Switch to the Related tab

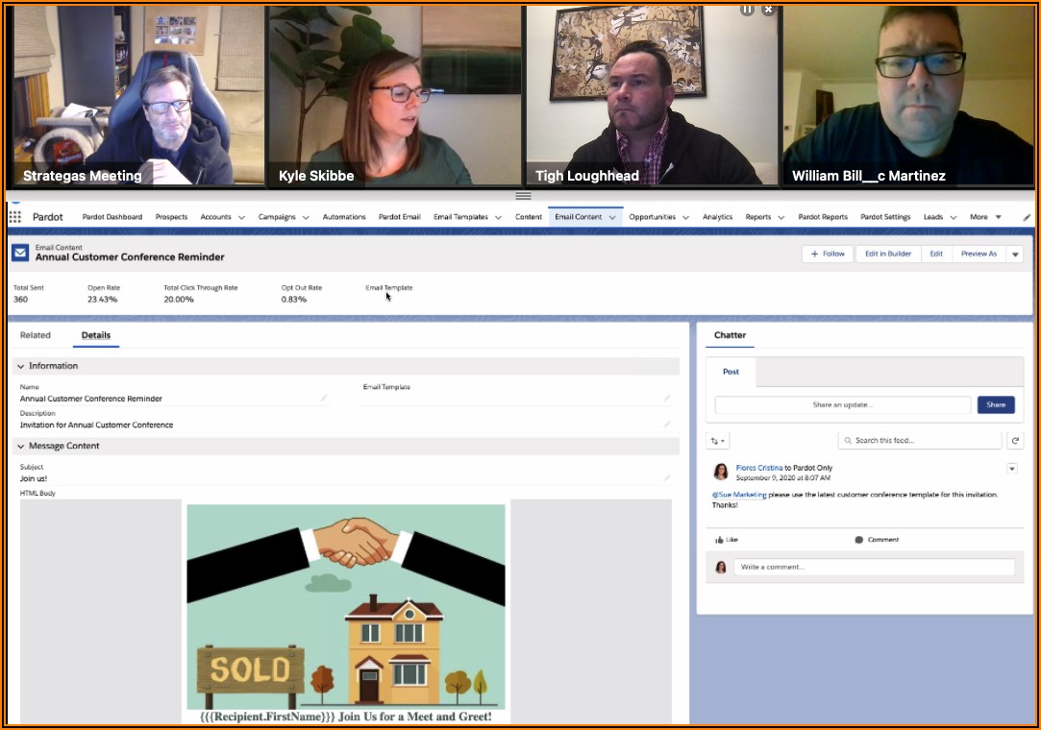click(x=36, y=335)
